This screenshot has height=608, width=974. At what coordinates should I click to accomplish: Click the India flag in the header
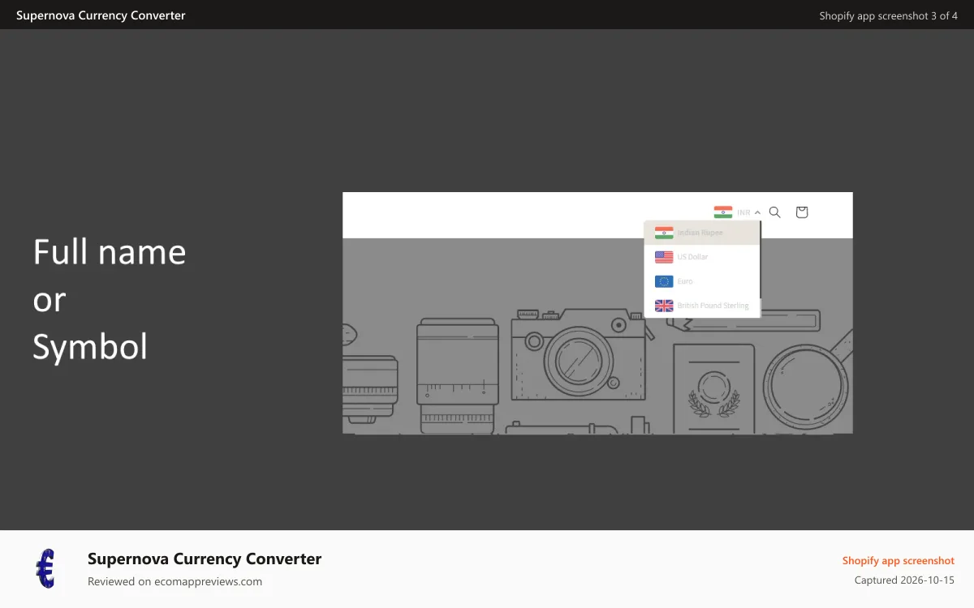tap(723, 212)
